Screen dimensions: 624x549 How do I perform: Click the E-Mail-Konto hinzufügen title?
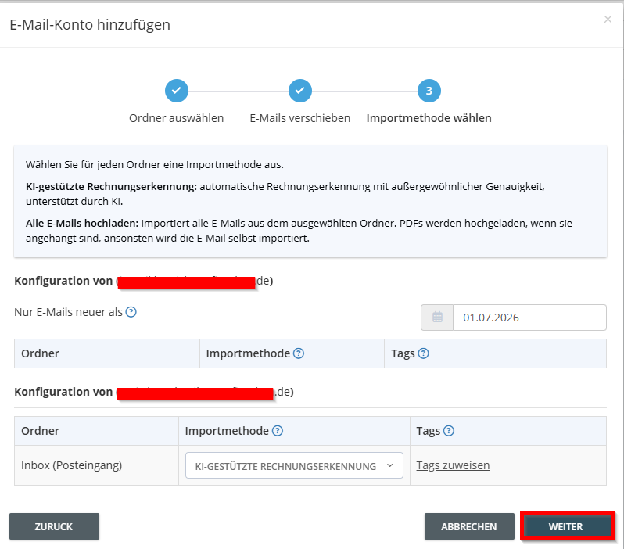[x=90, y=25]
